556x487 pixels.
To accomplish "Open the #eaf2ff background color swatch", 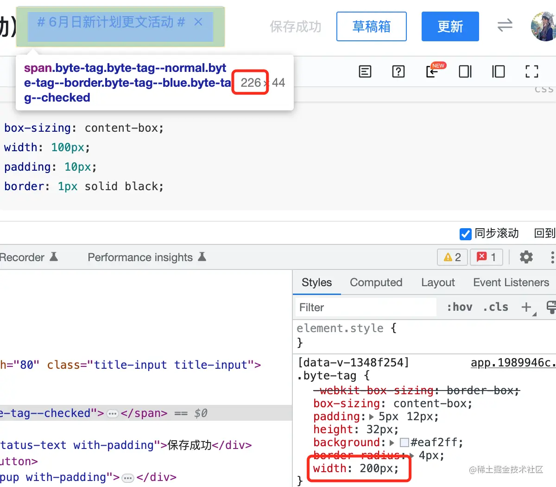I will [404, 442].
